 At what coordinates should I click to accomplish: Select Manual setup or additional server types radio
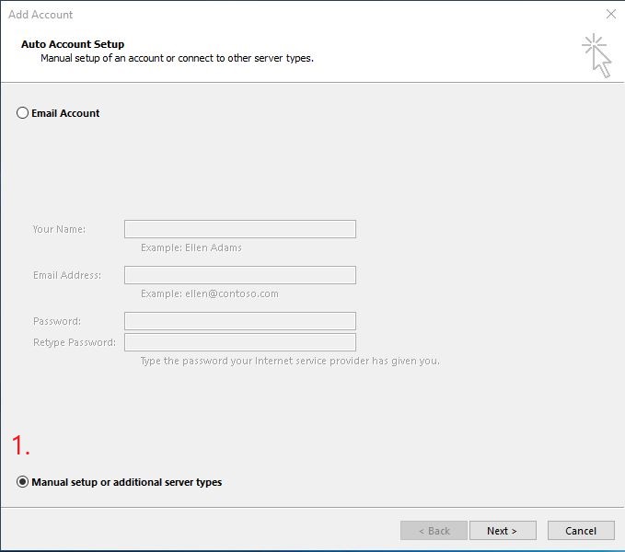pos(22,482)
